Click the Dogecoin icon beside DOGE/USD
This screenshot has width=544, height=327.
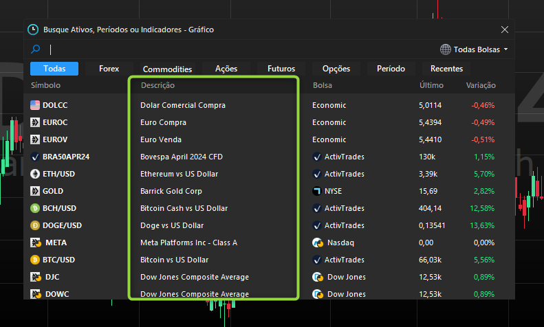36,225
